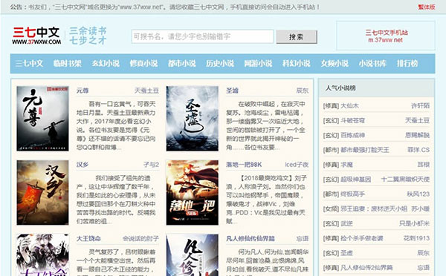Click the 落地一把98K title link
The image size is (446, 276).
click(x=244, y=165)
